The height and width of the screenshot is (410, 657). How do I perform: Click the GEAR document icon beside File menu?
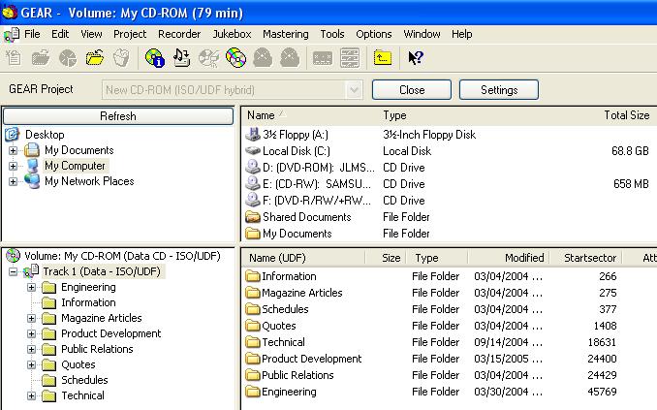pyautogui.click(x=12, y=34)
